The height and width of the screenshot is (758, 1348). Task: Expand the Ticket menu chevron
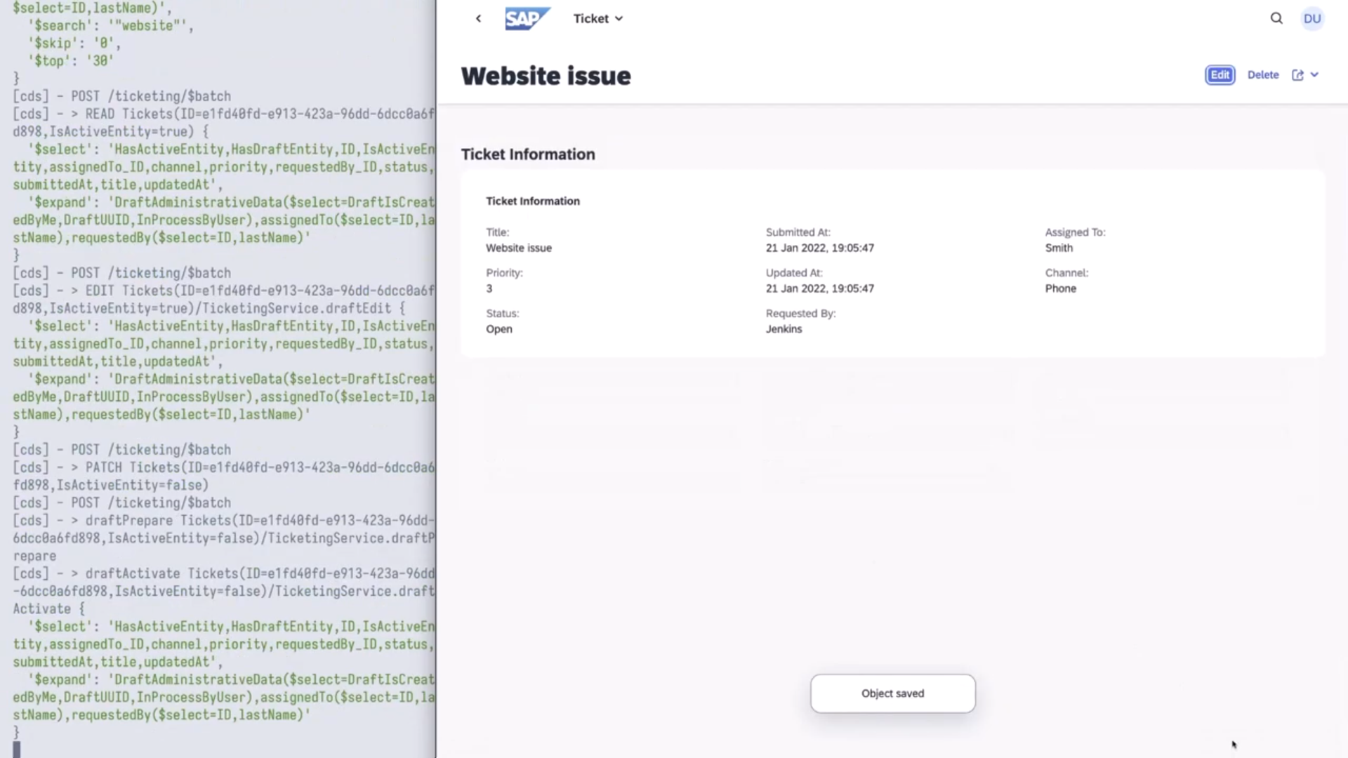(619, 19)
